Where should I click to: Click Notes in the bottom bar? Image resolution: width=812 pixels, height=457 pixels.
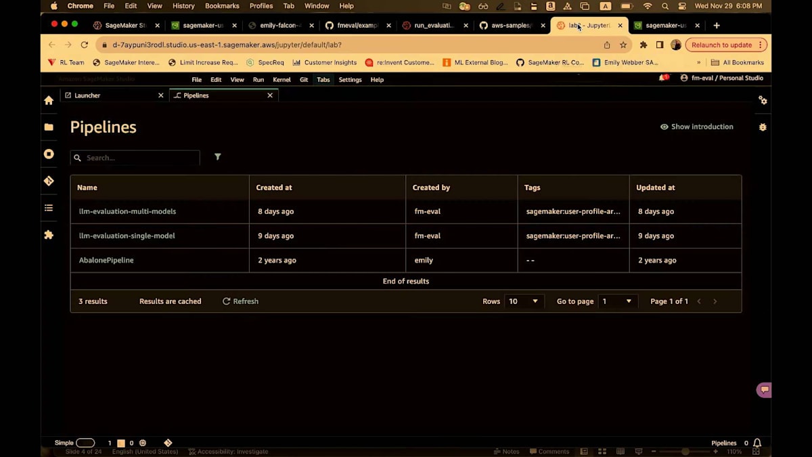tap(507, 452)
